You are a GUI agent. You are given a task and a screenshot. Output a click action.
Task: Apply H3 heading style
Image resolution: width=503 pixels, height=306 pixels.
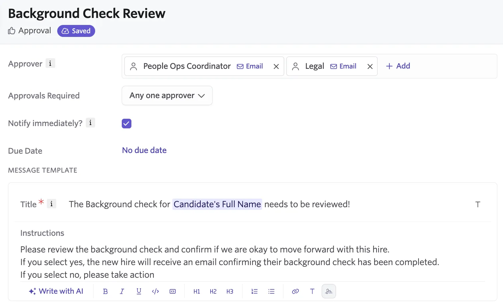[230, 291]
